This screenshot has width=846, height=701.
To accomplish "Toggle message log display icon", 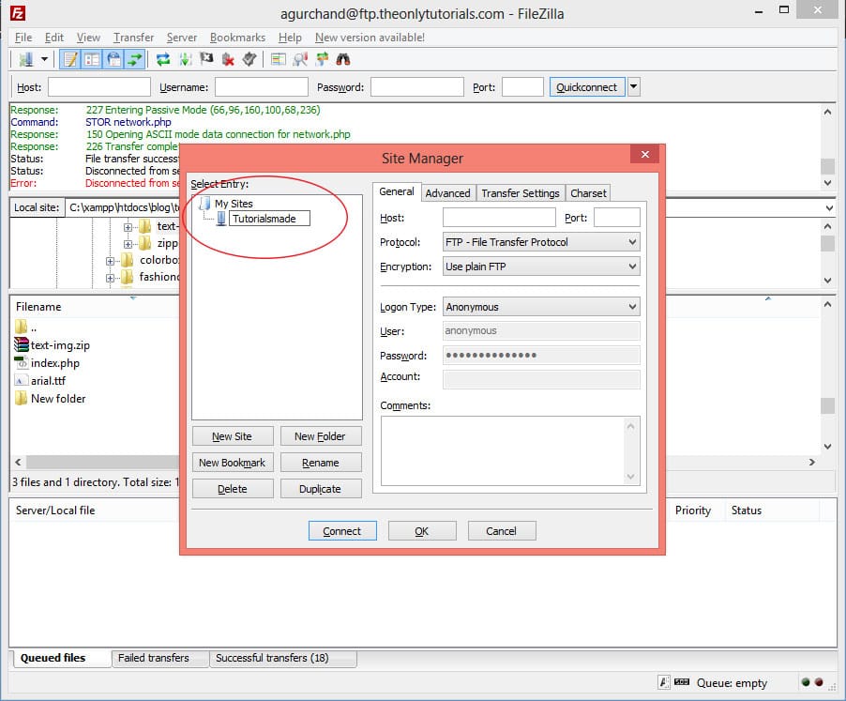I will 70,59.
